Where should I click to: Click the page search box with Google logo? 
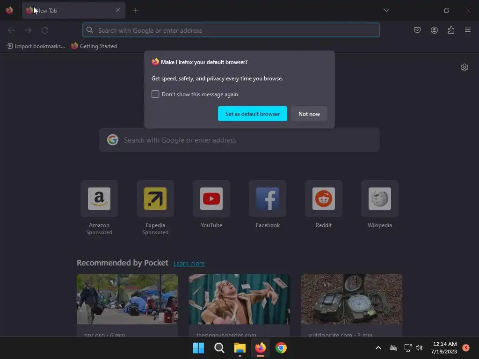tap(239, 140)
